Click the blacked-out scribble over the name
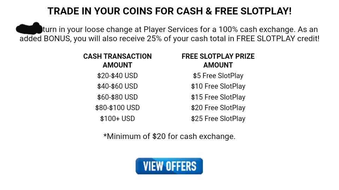339x190 pixels. tap(29, 28)
